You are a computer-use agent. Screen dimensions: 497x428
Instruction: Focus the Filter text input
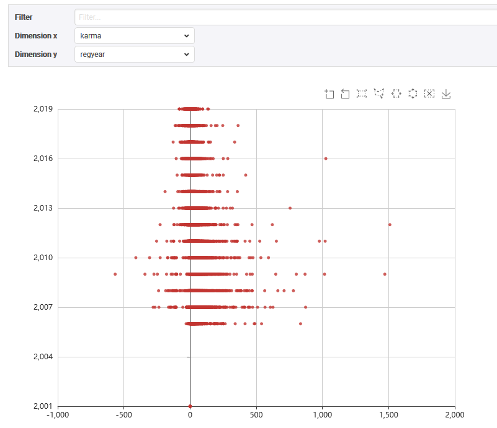click(285, 17)
